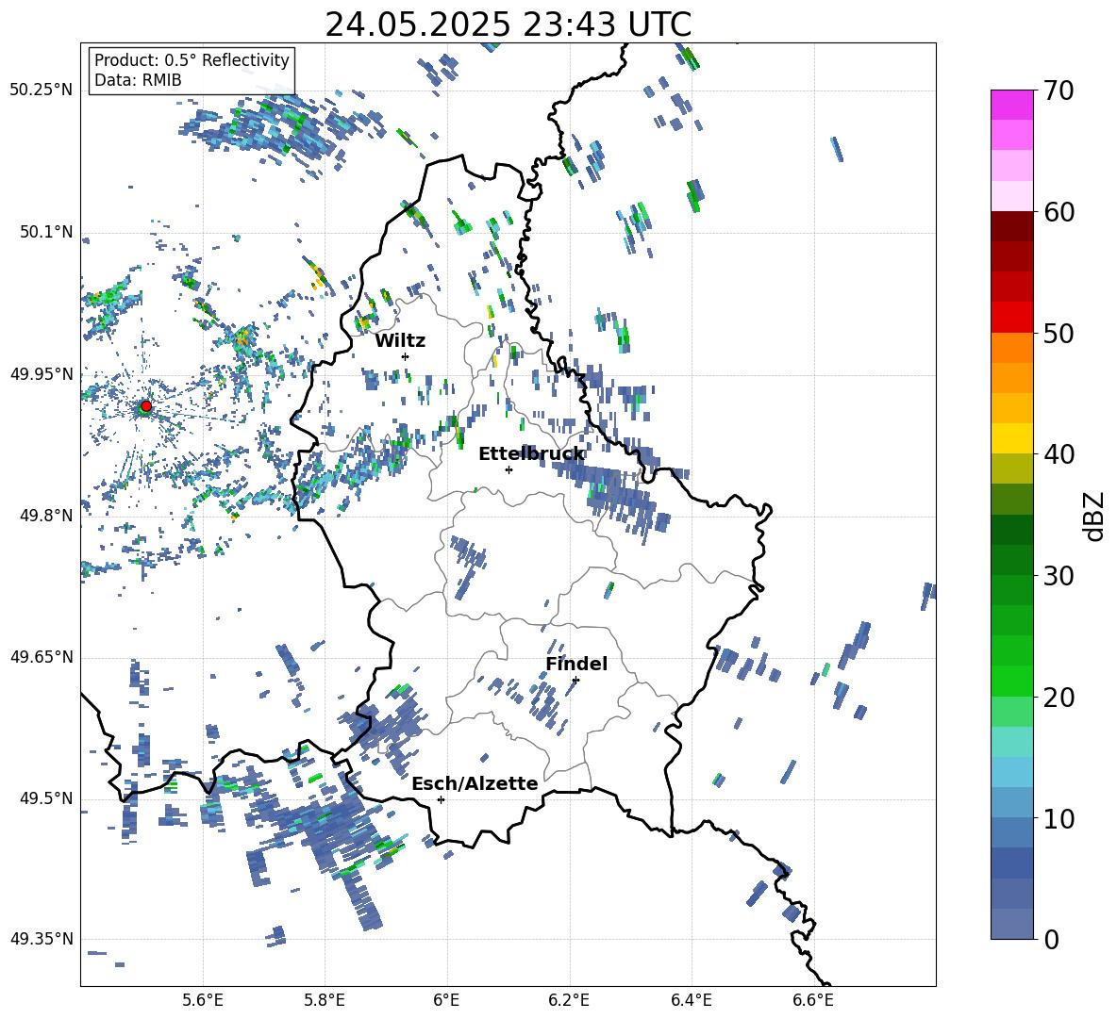The image size is (1117, 1019).
Task: Click the dBZ colorbar axis label
Action: pyautogui.click(x=1095, y=516)
